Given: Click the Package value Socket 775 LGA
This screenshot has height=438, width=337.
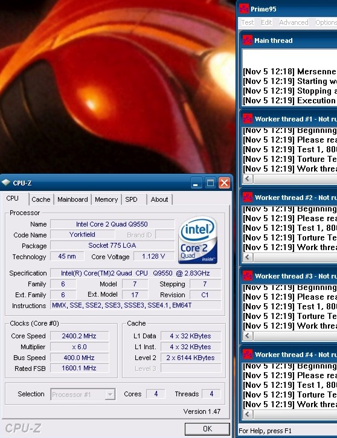Looking at the screenshot, I should pyautogui.click(x=112, y=245).
